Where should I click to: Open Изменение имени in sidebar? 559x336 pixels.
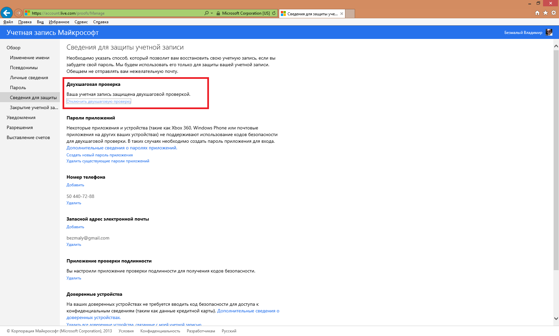30,58
